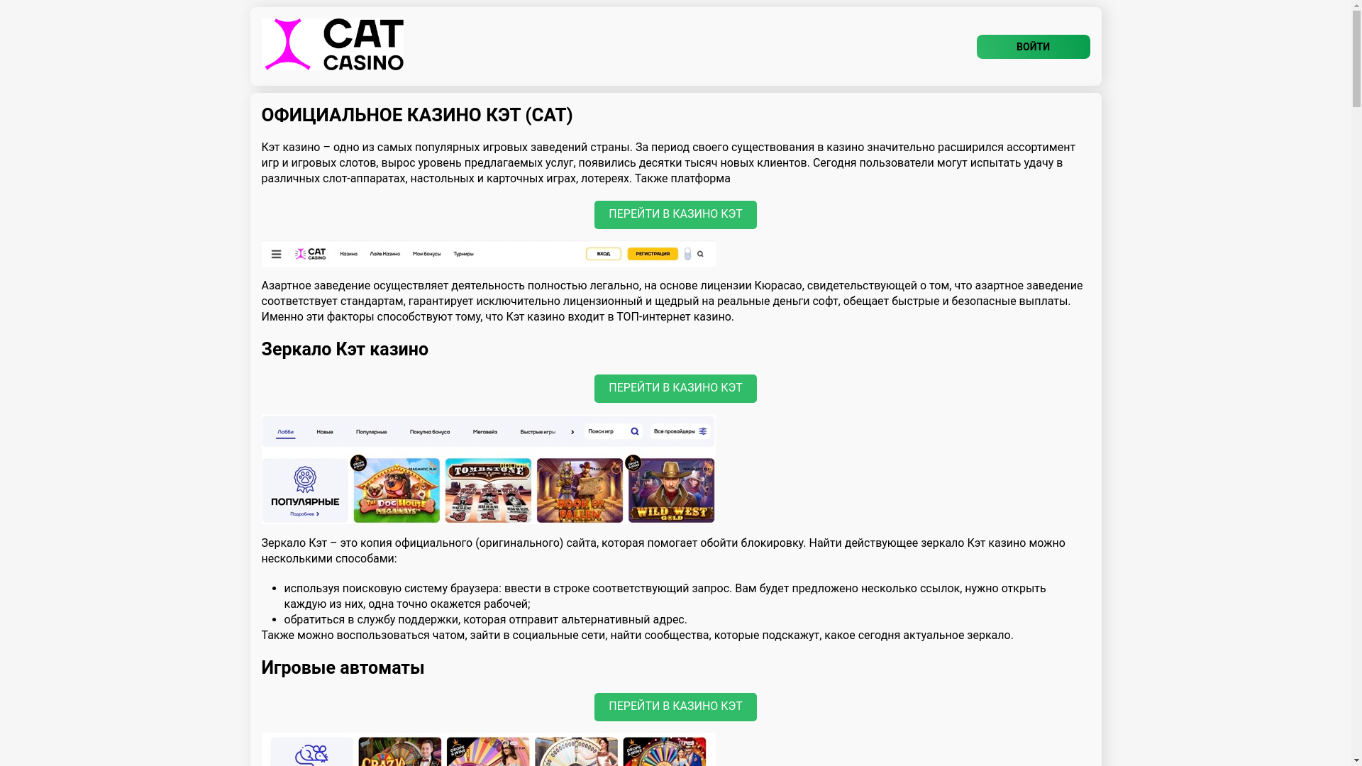Click the hamburger menu icon in the casino header image
The image size is (1362, 766).
pyautogui.click(x=276, y=254)
